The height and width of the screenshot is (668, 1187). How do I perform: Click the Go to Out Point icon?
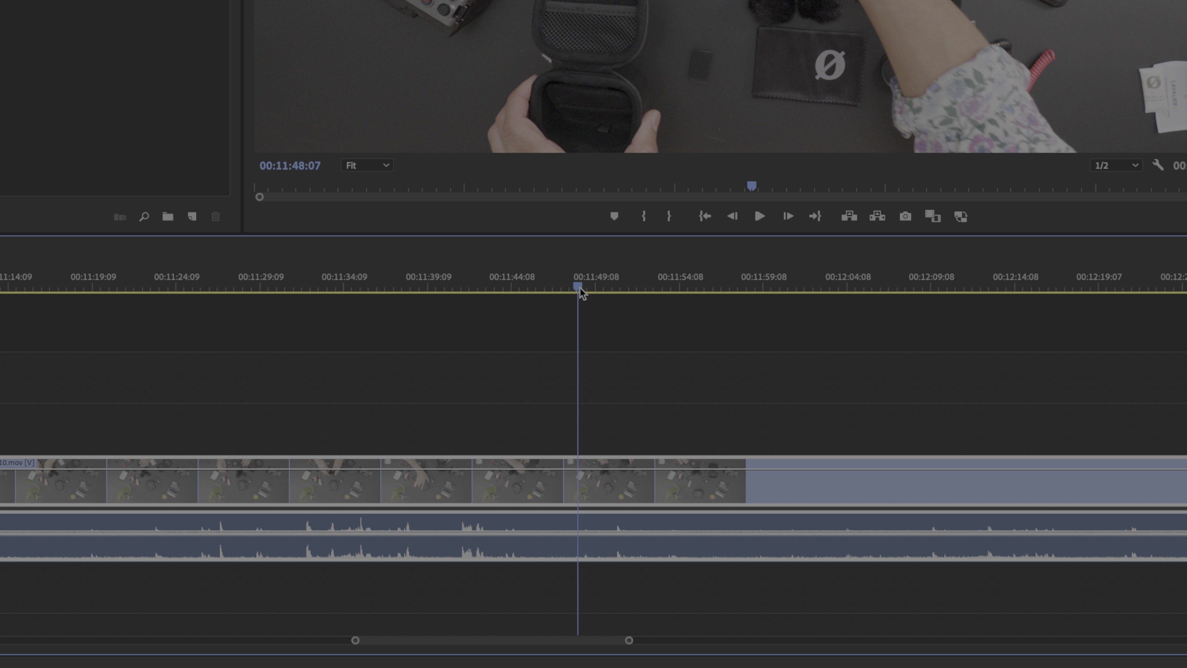pyautogui.click(x=815, y=216)
